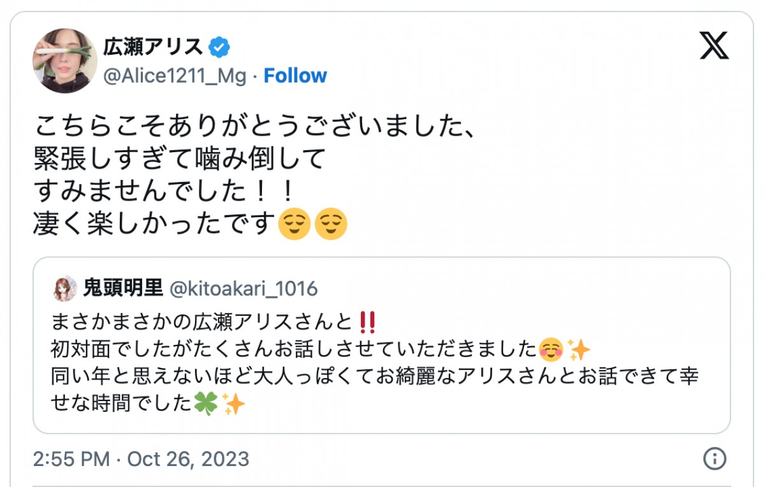Click the first relieved face emoji
Image resolution: width=765 pixels, height=487 pixels.
[295, 223]
